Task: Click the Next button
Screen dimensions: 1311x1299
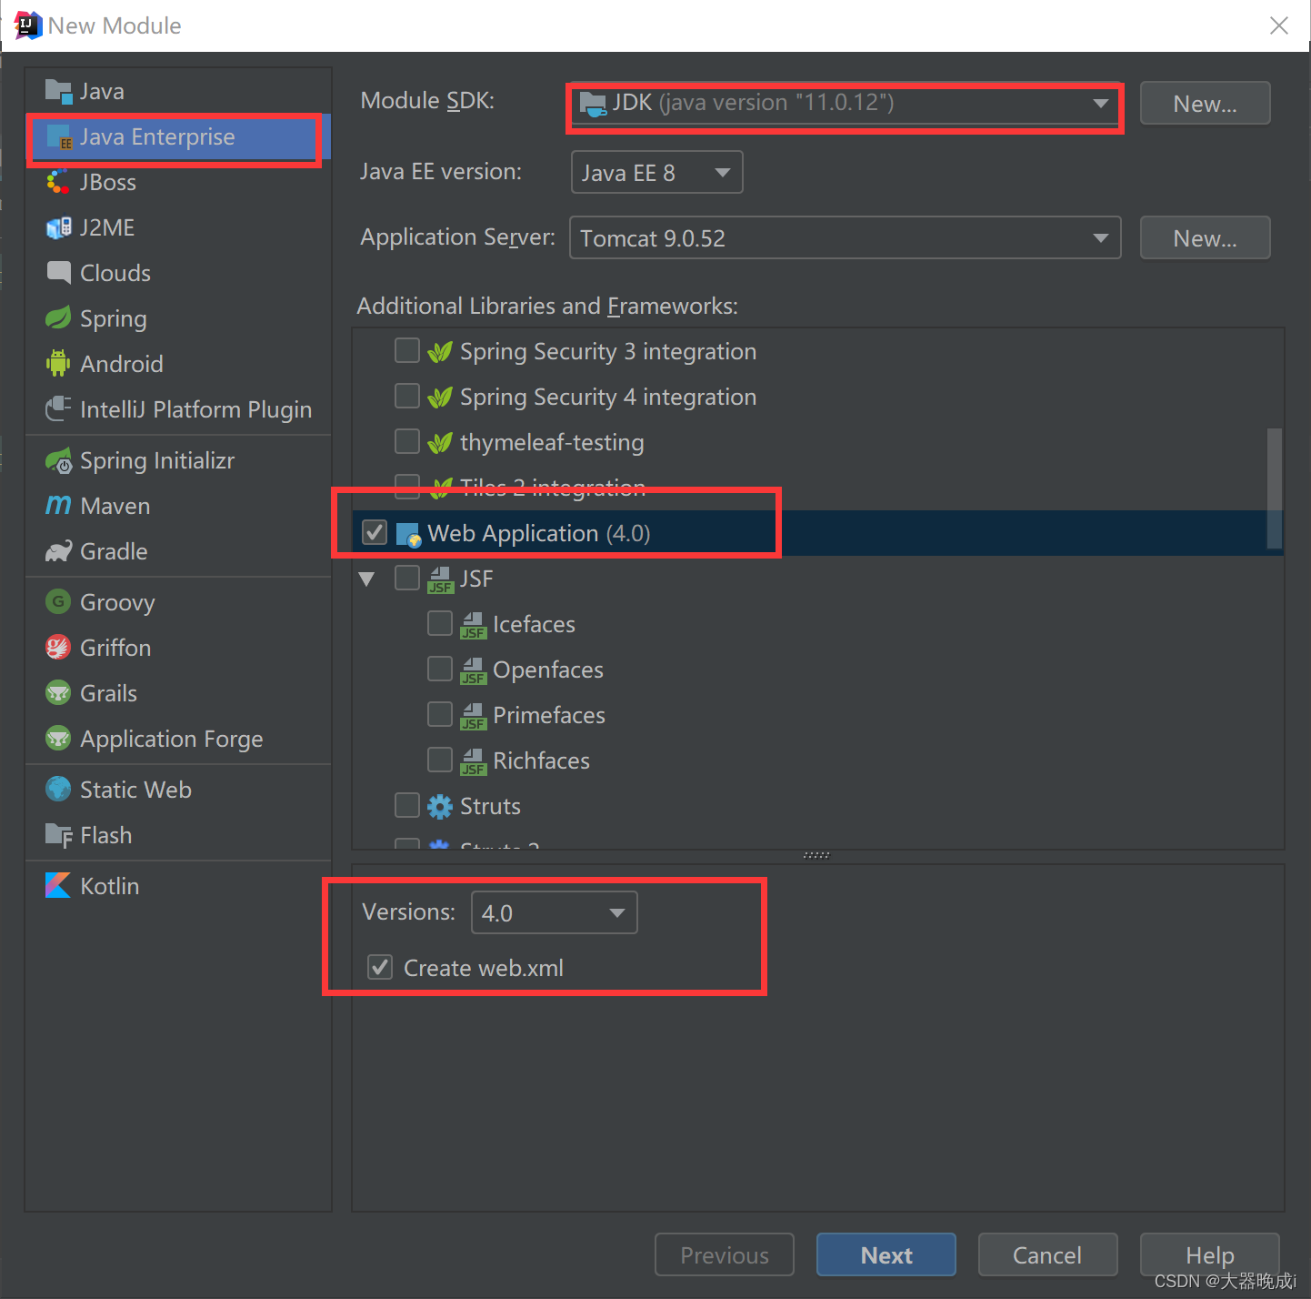Action: [x=886, y=1255]
